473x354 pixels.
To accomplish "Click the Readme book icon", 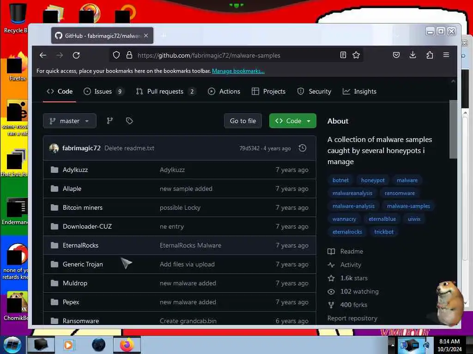I will pyautogui.click(x=331, y=251).
